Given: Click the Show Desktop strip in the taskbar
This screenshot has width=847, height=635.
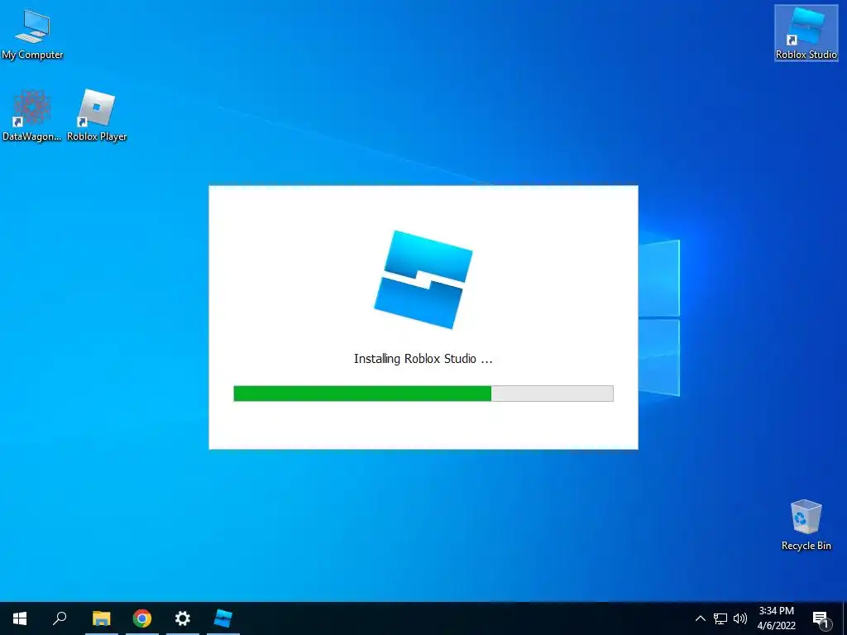Looking at the screenshot, I should [845, 618].
